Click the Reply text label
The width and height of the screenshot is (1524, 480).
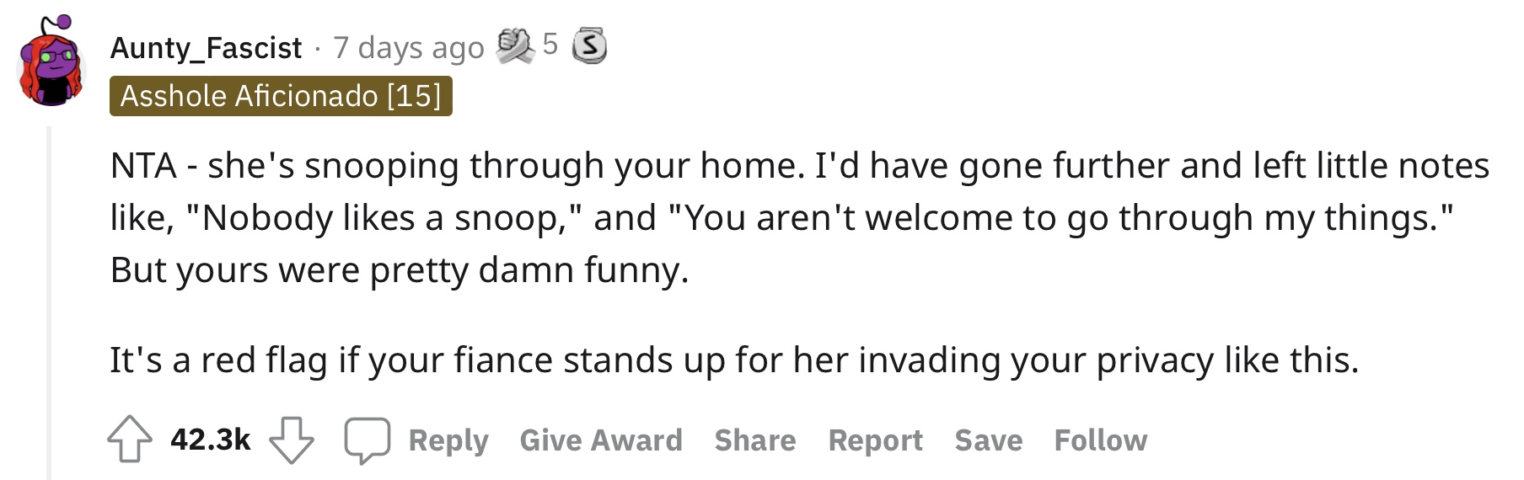(x=448, y=440)
